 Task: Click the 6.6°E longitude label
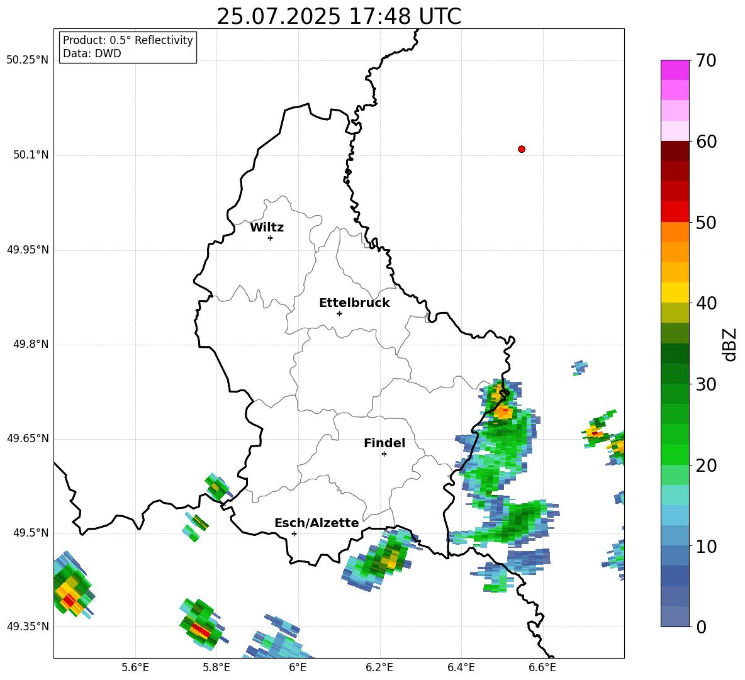(x=542, y=667)
